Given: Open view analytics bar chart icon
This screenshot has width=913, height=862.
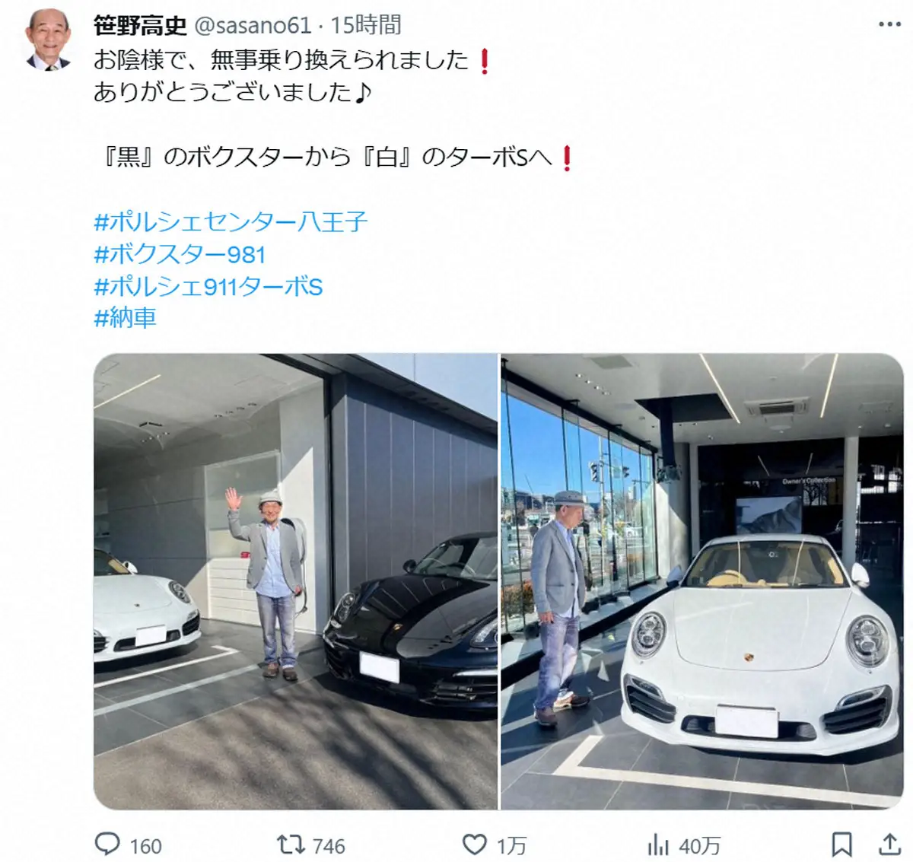Looking at the screenshot, I should coord(657,845).
